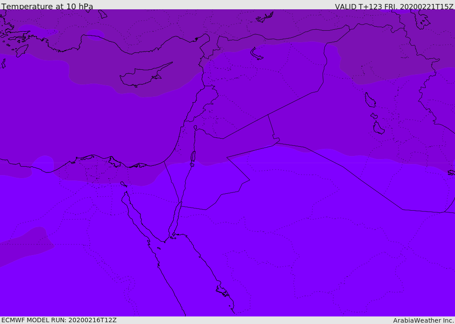This screenshot has width=455, height=324.
Task: Select Lake Tharthar in Iraq
Action: click(x=370, y=100)
